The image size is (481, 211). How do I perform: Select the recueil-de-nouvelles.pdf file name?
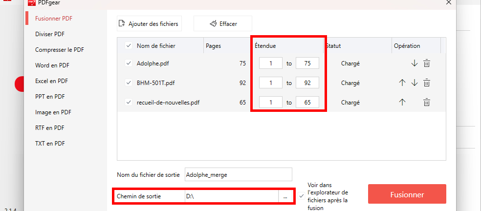(168, 102)
